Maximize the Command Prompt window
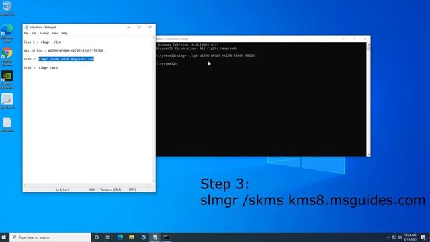This screenshot has width=430, height=242. click(354, 39)
